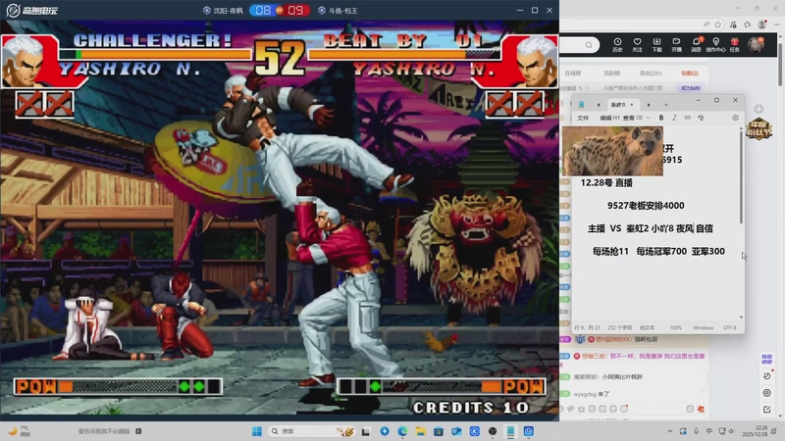The height and width of the screenshot is (441, 785).
Task: Open the Creator Center (创作中心) icon
Action: [715, 44]
